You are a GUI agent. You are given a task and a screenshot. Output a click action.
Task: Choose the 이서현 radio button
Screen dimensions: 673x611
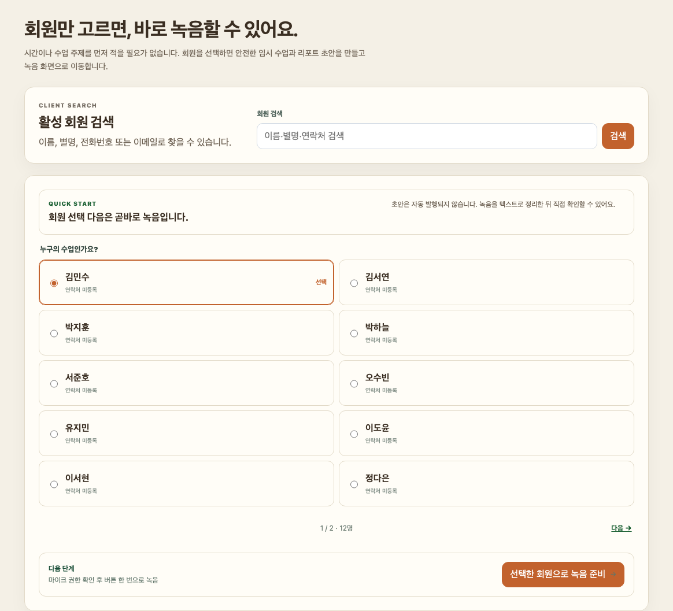(x=54, y=484)
